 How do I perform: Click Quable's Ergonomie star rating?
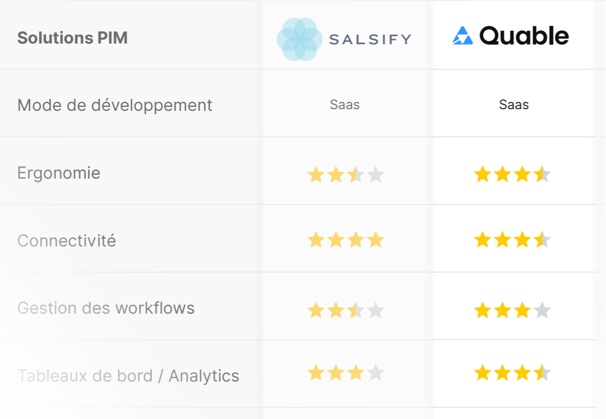coord(512,174)
